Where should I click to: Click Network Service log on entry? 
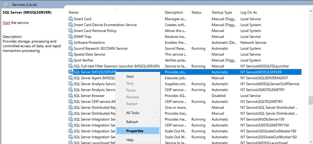tap(253, 42)
